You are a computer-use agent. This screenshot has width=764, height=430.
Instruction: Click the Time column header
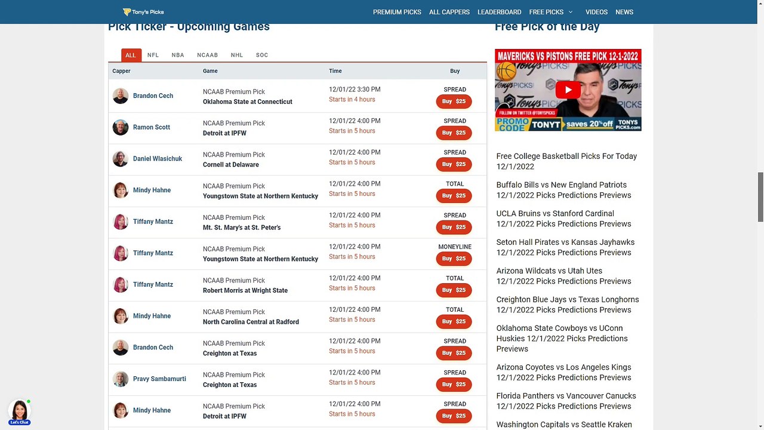pyautogui.click(x=335, y=71)
